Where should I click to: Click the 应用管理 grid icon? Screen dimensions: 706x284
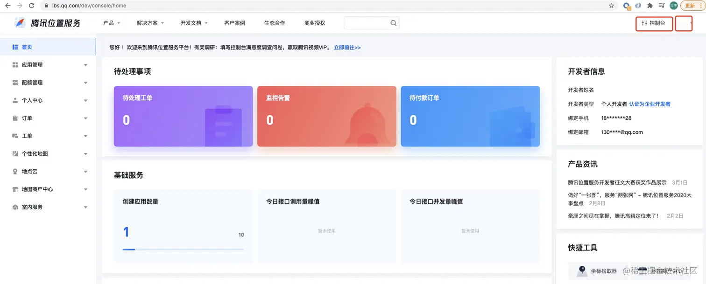point(15,65)
